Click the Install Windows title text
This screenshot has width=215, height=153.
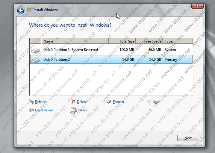coord(46,10)
